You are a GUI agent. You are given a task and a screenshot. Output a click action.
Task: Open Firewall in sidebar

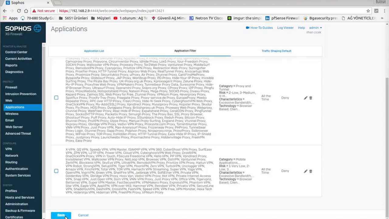coord(11,87)
